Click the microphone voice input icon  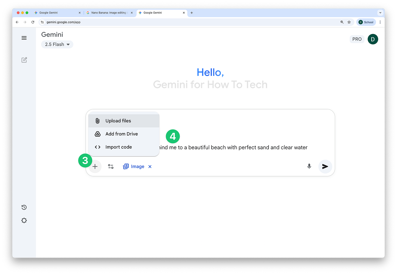click(x=309, y=166)
